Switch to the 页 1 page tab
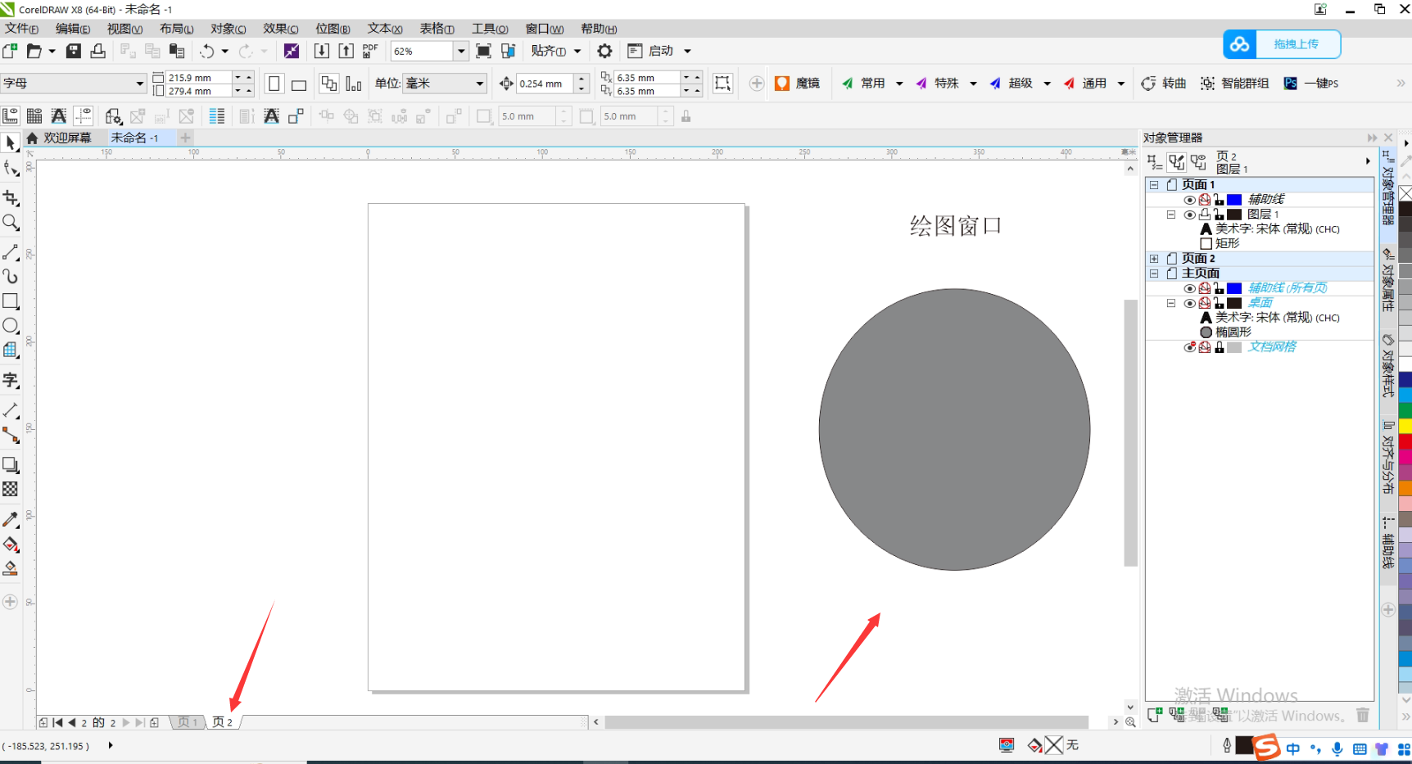Screen dimensions: 1412x764 click(x=188, y=722)
